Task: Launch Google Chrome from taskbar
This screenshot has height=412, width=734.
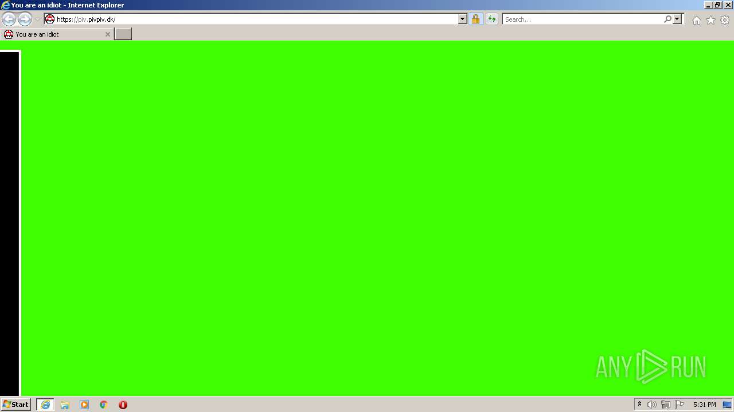Action: (x=104, y=405)
